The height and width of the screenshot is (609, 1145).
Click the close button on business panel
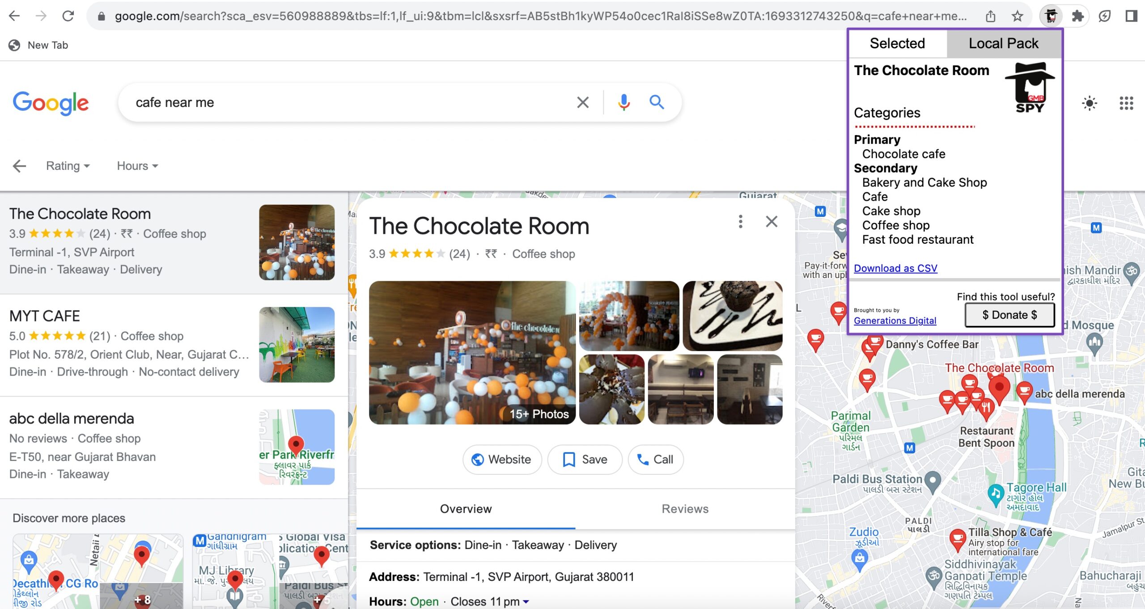(772, 221)
